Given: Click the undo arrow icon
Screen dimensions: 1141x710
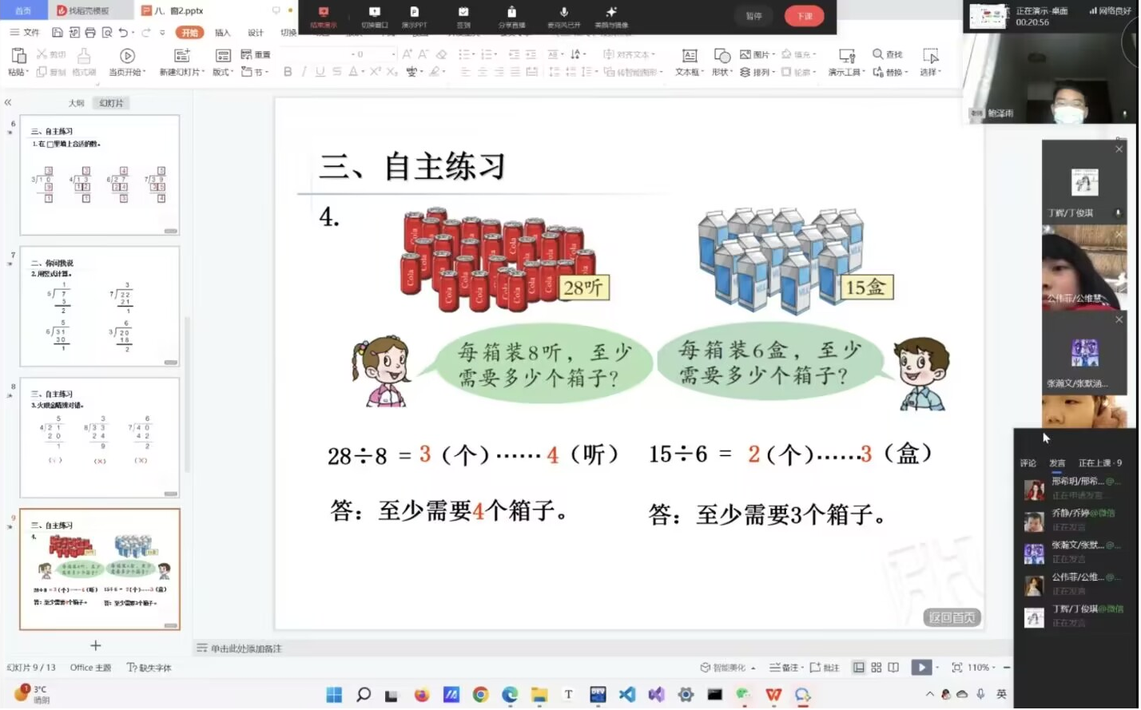Looking at the screenshot, I should [123, 33].
